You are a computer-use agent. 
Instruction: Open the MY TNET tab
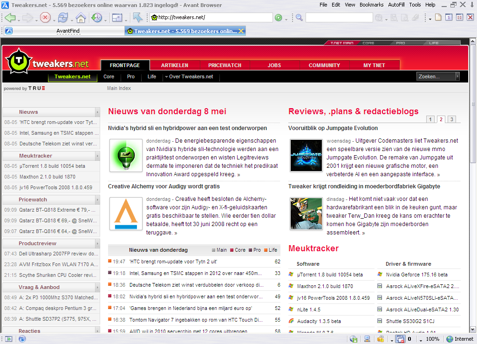tap(374, 65)
